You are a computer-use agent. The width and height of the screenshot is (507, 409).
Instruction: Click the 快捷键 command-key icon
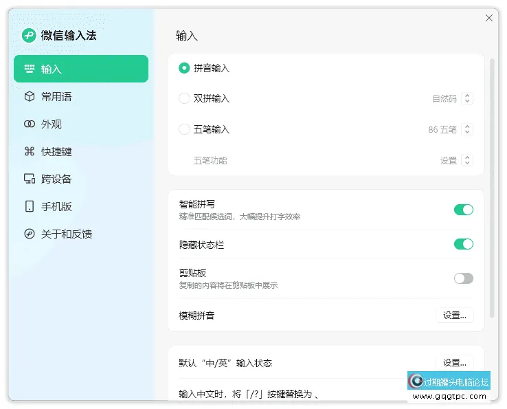30,152
